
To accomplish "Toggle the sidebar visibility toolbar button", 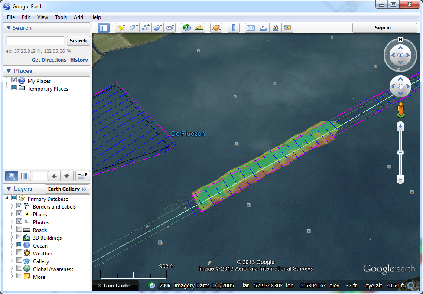I will pos(104,28).
